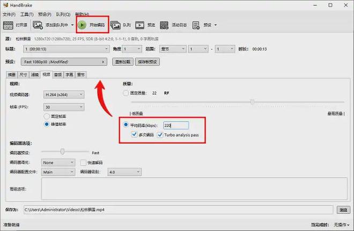Open the range end chapter dropdown
This screenshot has width=354, height=231.
(225, 49)
